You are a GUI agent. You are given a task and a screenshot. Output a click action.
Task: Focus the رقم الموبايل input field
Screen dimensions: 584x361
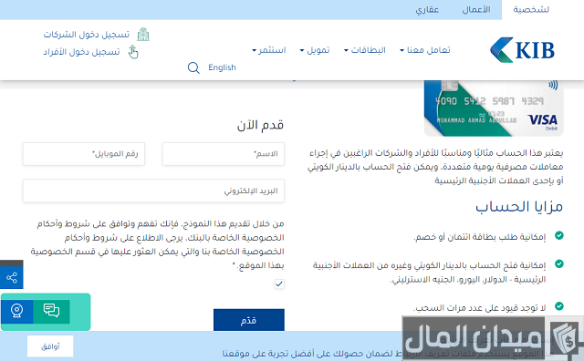[x=84, y=154]
